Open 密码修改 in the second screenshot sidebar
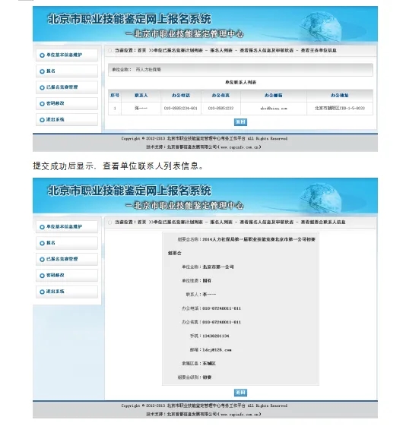 pos(67,275)
